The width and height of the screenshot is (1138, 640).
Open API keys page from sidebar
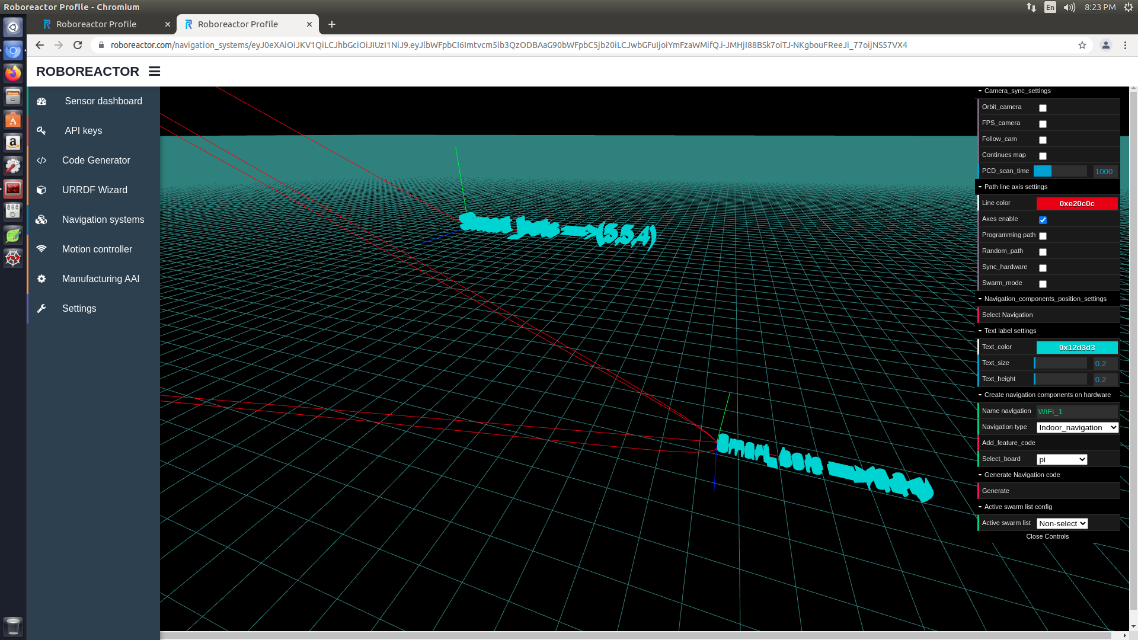click(x=93, y=131)
